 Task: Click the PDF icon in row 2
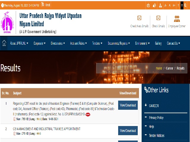click(x=15, y=133)
